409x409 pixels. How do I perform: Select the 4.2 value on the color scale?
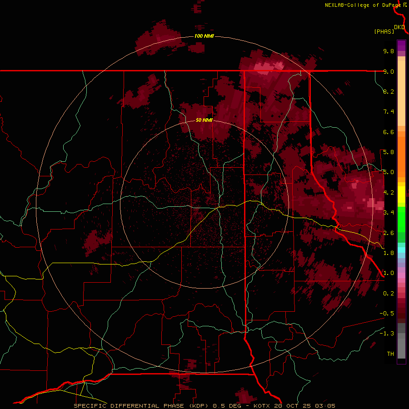point(389,193)
